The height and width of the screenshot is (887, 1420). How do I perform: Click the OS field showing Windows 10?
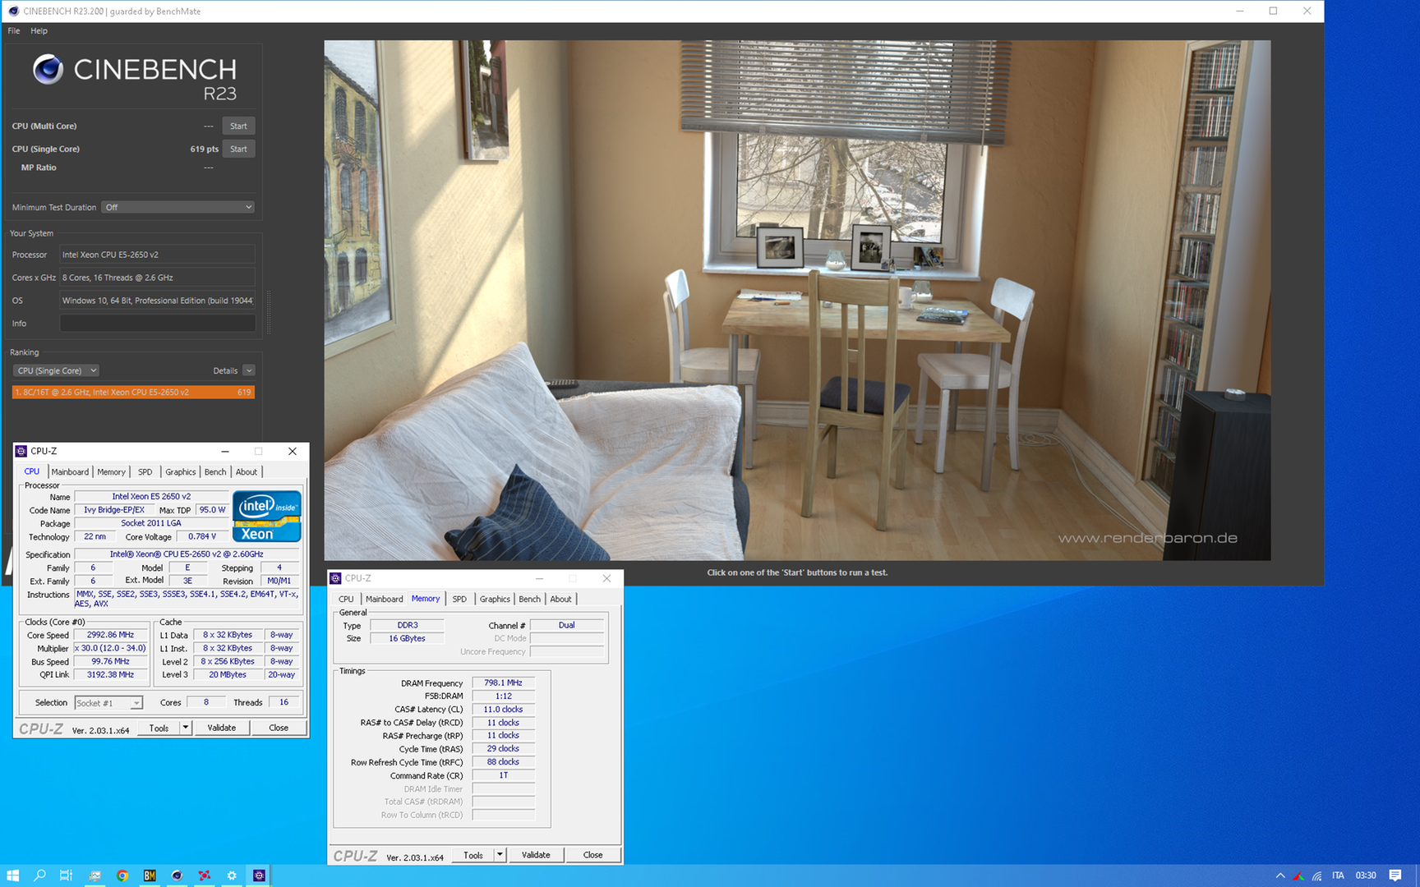157,301
